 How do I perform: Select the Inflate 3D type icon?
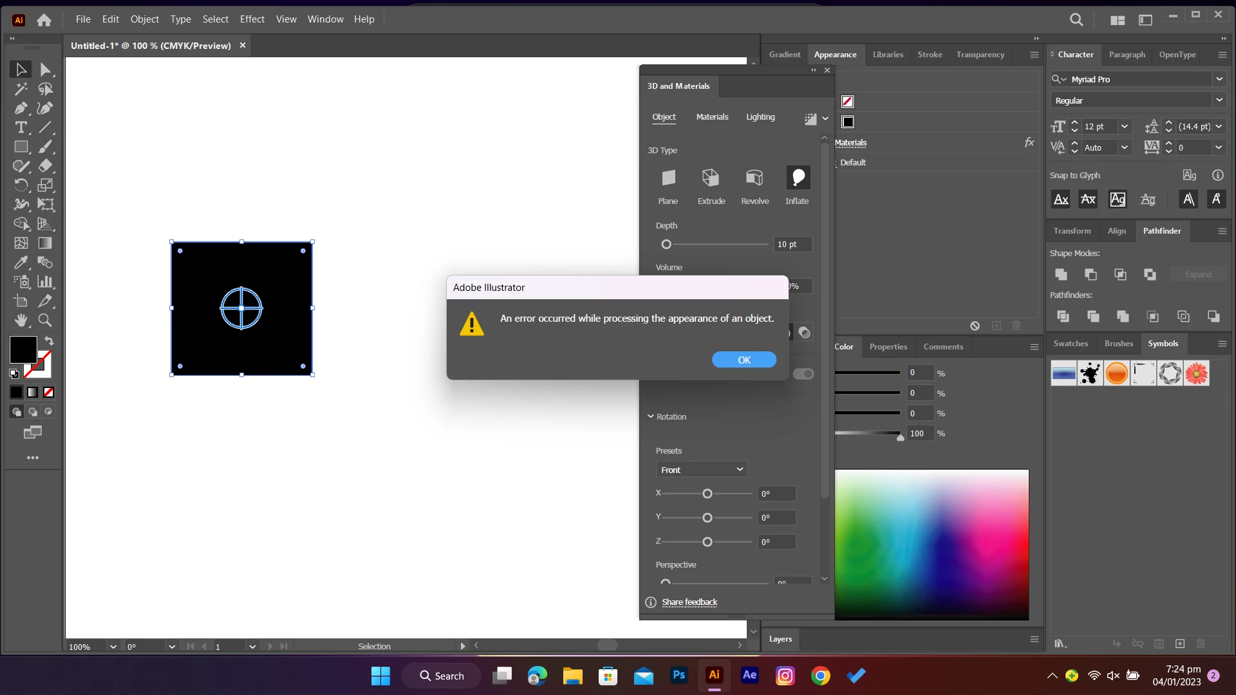coord(798,178)
